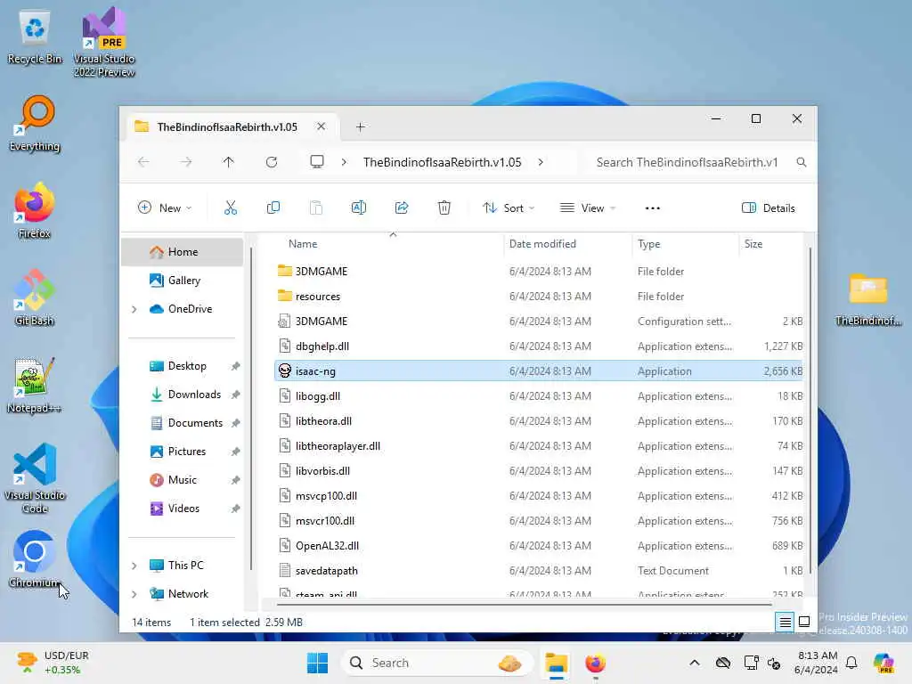Open USD/EUR widget on taskbar

coord(53,663)
